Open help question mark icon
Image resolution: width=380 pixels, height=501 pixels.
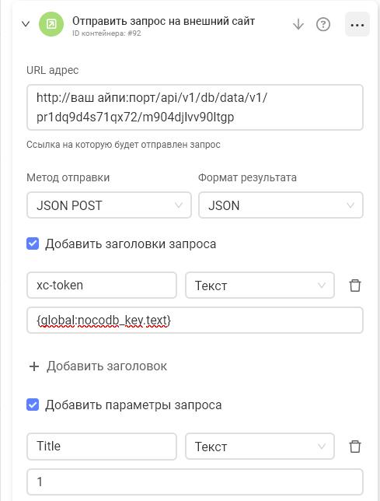click(323, 24)
